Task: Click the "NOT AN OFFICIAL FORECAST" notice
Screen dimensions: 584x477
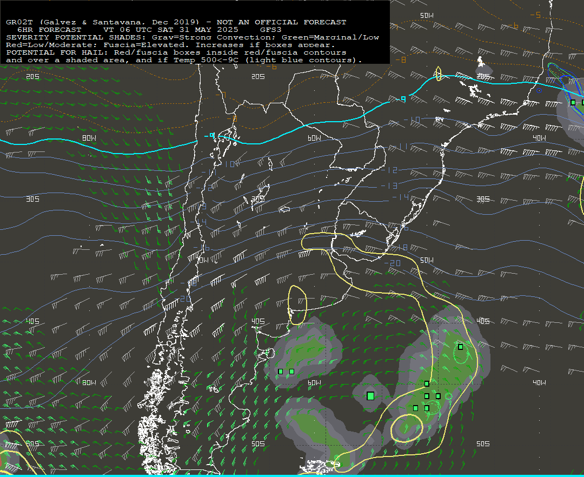Action: pyautogui.click(x=282, y=22)
